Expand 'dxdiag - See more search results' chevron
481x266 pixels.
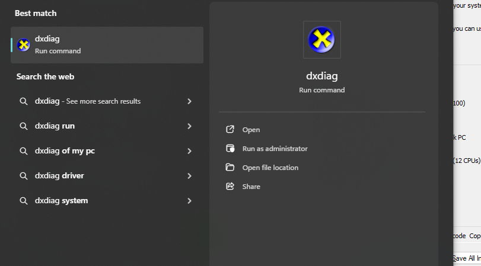189,101
